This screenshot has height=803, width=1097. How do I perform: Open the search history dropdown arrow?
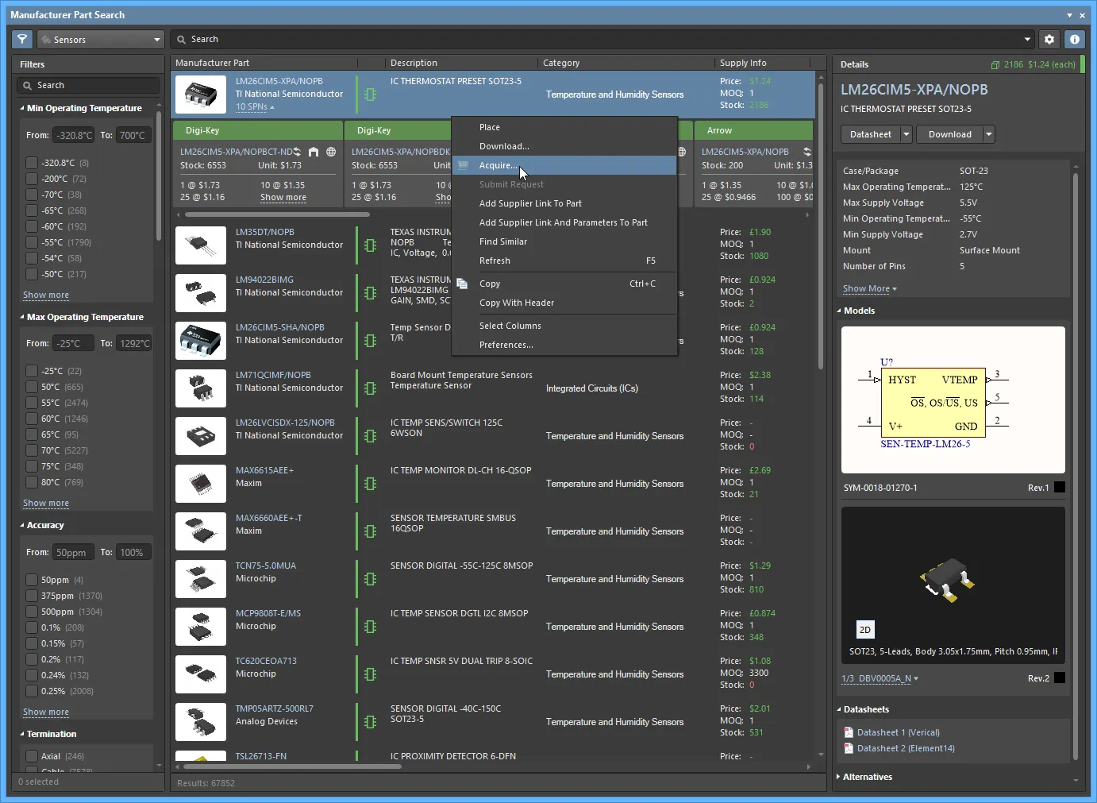point(1027,39)
